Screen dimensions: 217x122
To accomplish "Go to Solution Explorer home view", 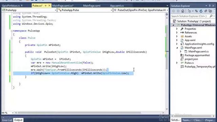I will 183,11.
